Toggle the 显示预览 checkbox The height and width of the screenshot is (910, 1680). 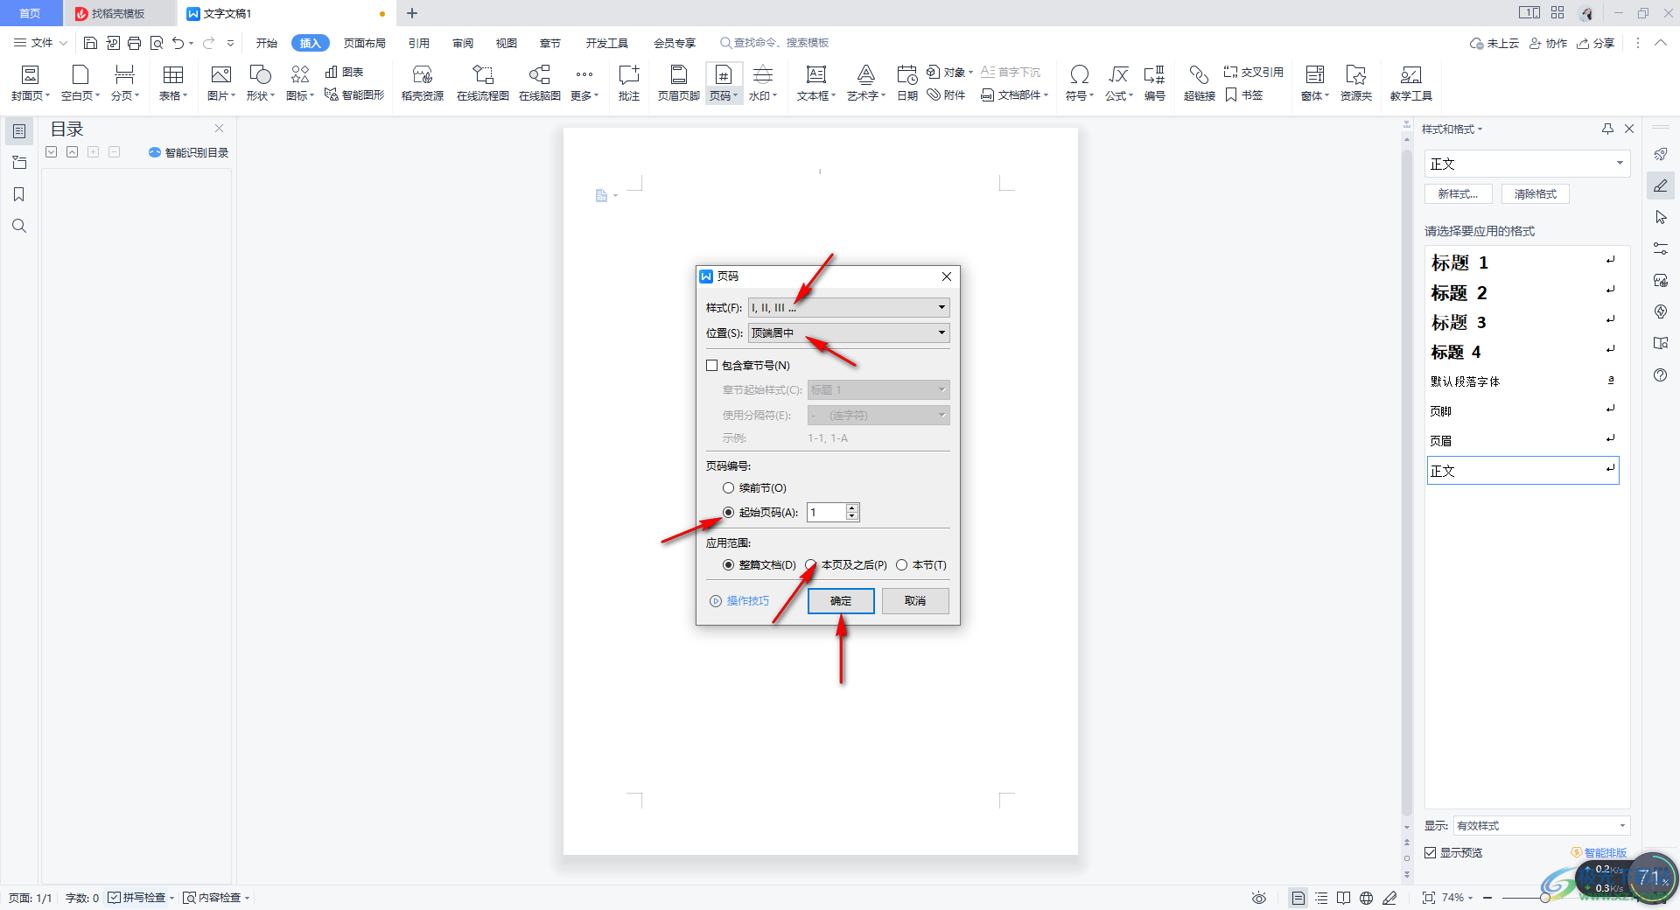tap(1431, 852)
